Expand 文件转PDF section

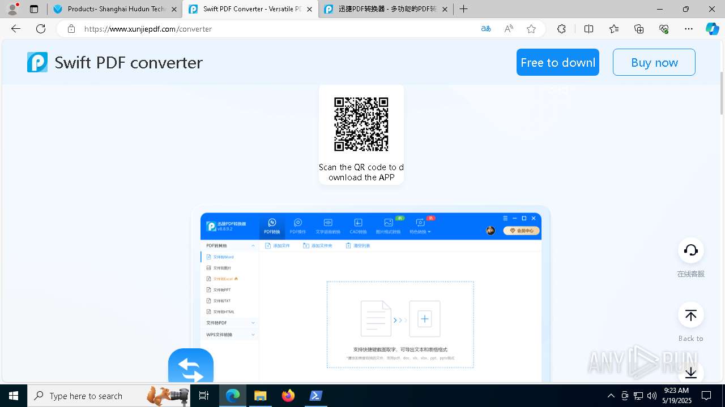click(x=229, y=323)
